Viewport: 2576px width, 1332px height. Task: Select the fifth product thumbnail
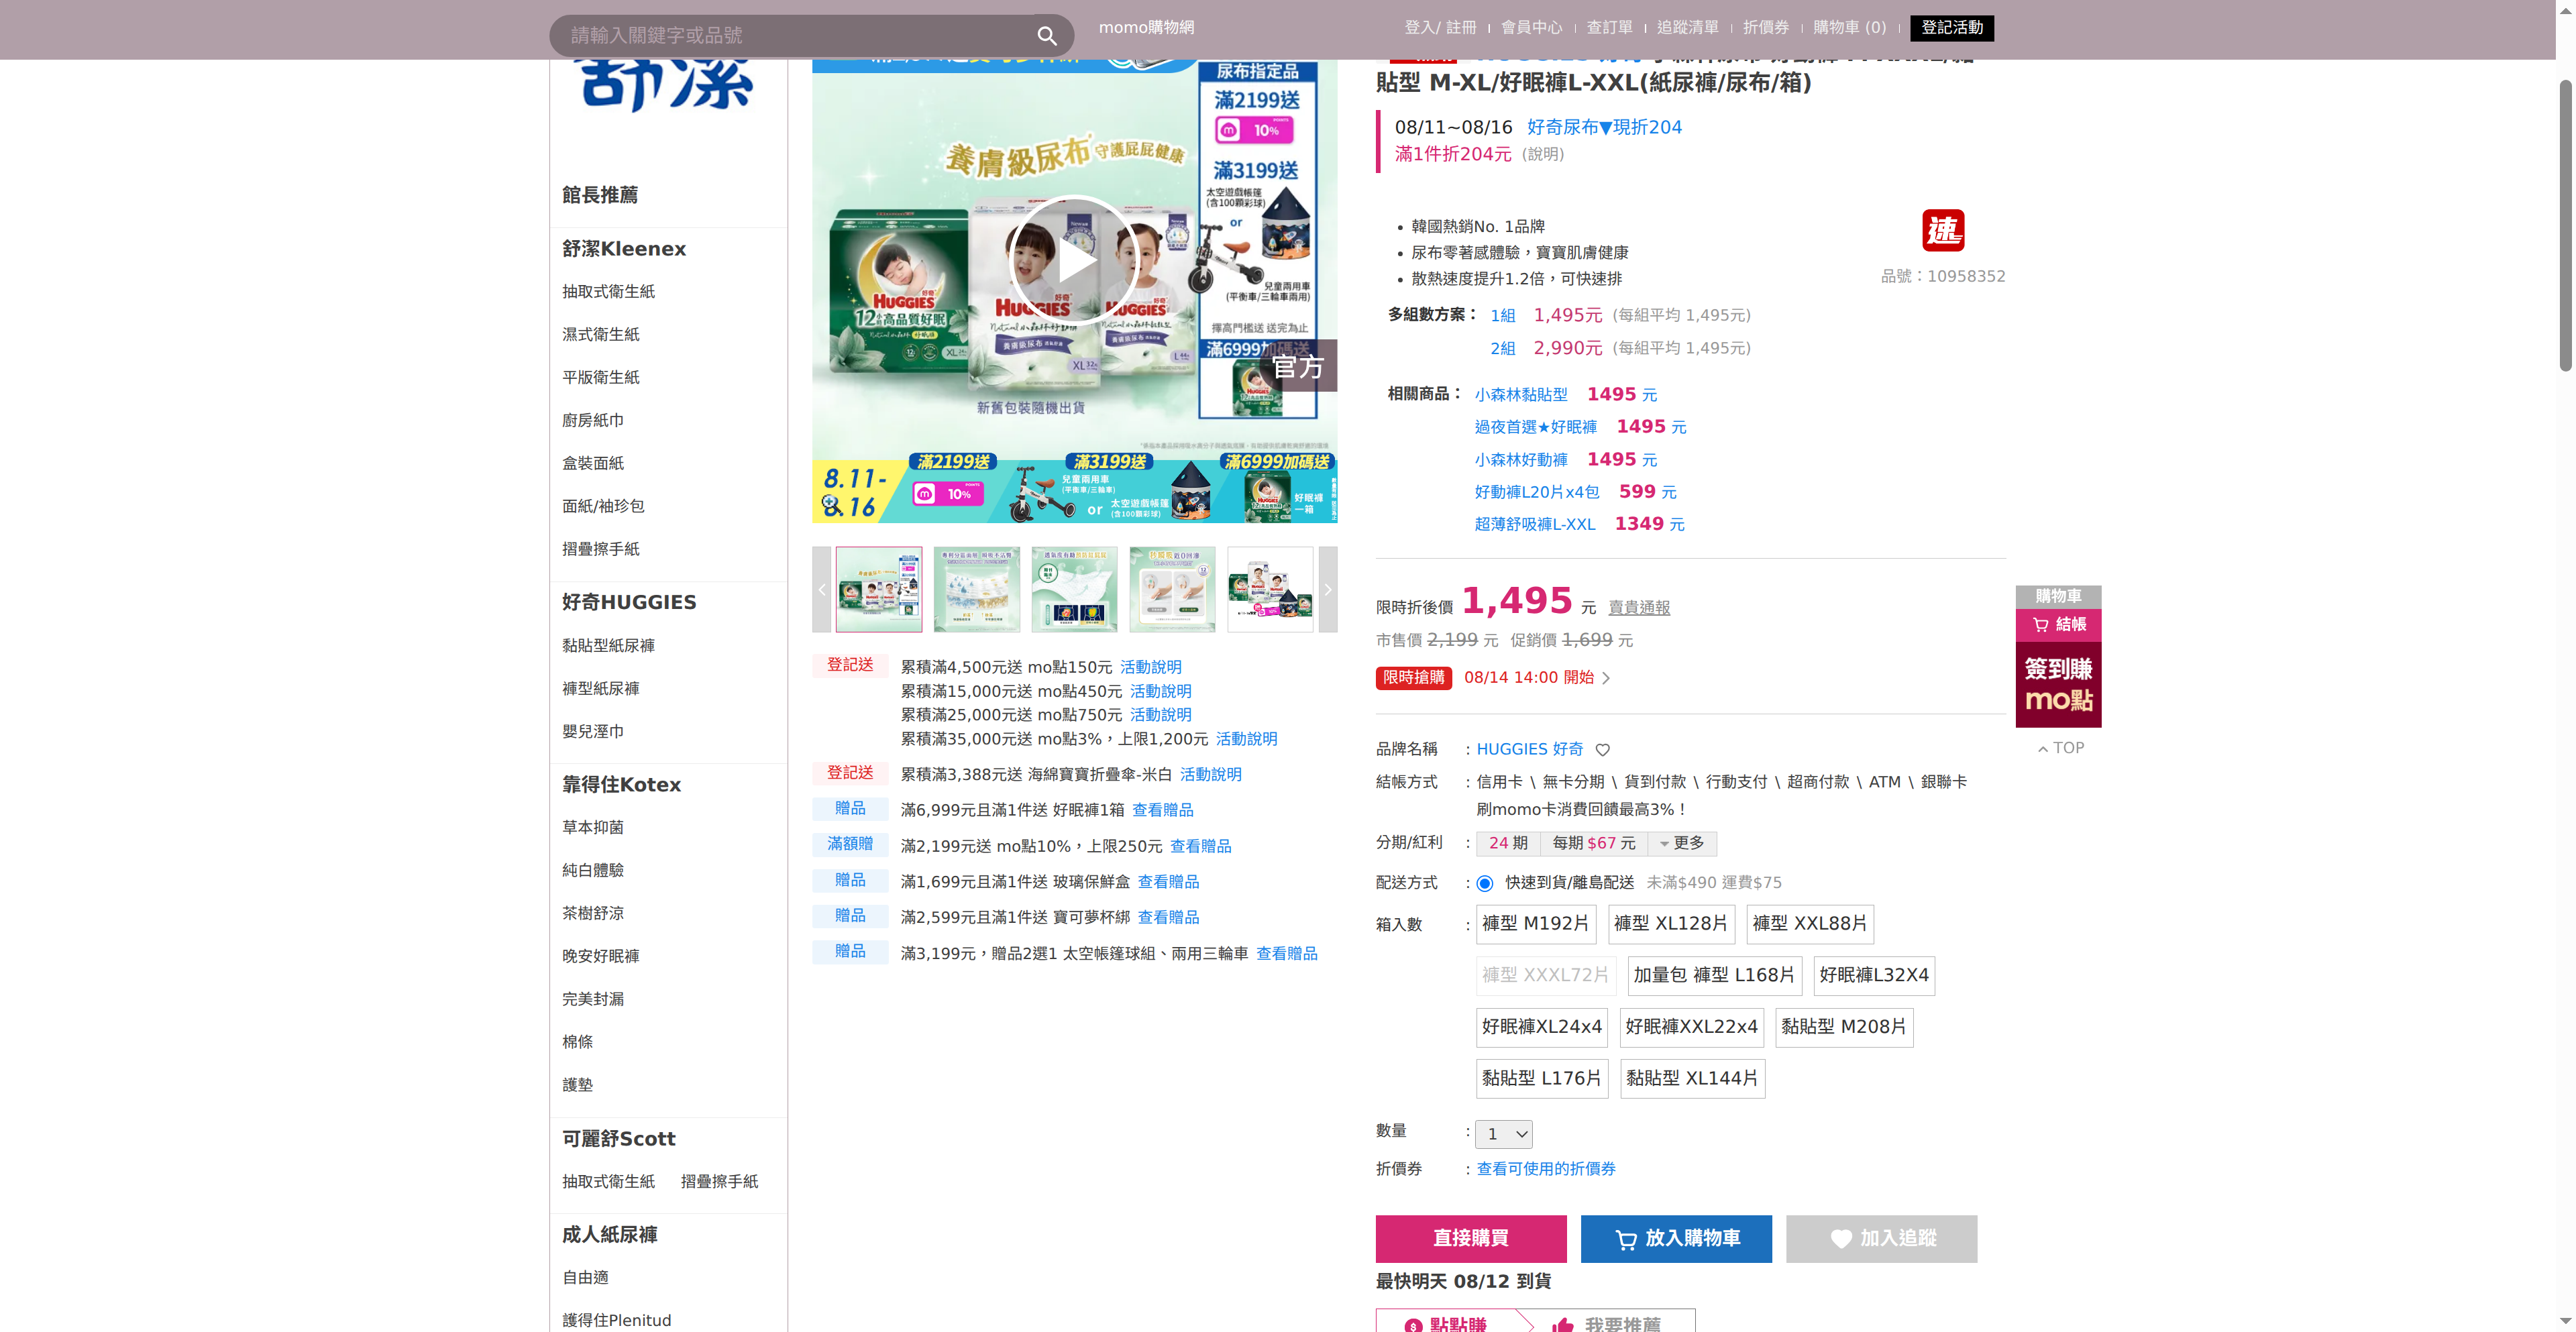1271,590
